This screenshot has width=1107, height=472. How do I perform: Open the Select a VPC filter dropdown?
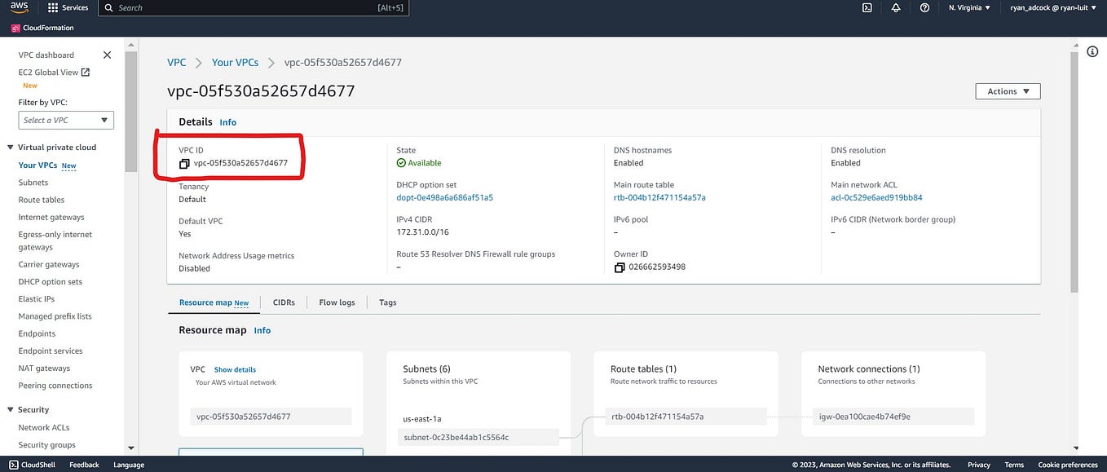(x=66, y=120)
